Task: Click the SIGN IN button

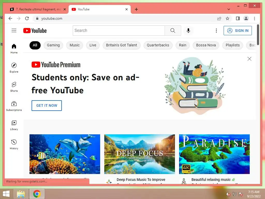Action: coord(238,31)
